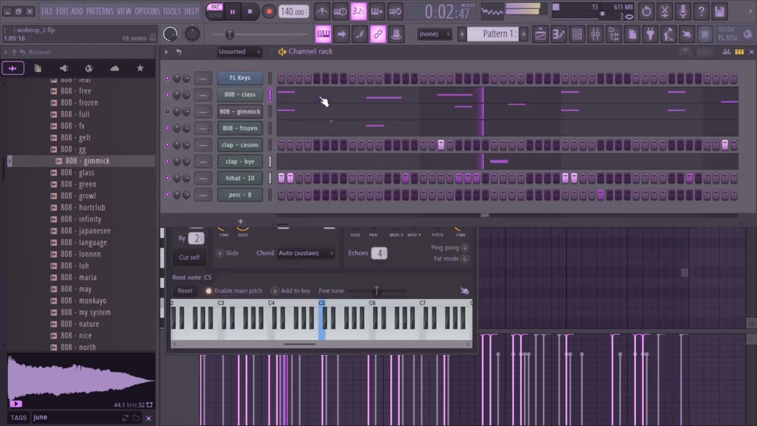757x426 pixels.
Task: Open the VIEW menu
Action: coord(124,11)
